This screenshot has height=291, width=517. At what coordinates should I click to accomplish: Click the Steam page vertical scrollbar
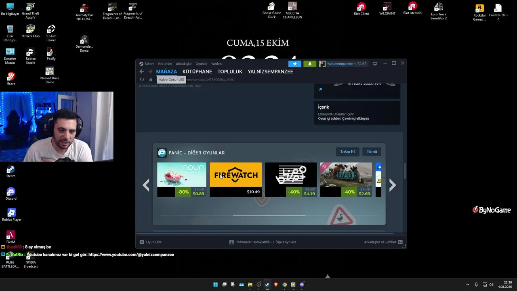point(405,171)
